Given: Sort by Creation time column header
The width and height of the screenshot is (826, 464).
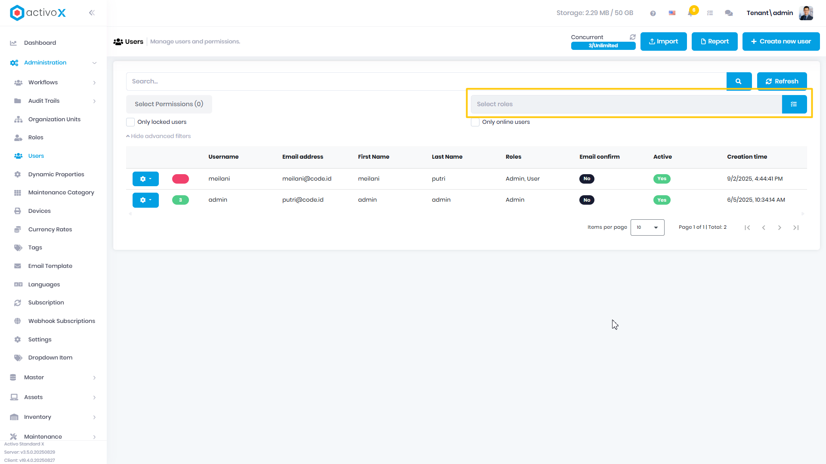Looking at the screenshot, I should point(747,157).
